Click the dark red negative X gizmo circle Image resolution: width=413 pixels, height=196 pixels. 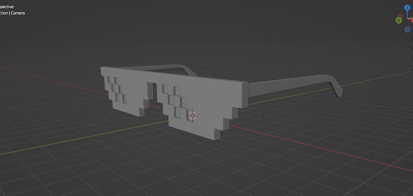[400, 17]
